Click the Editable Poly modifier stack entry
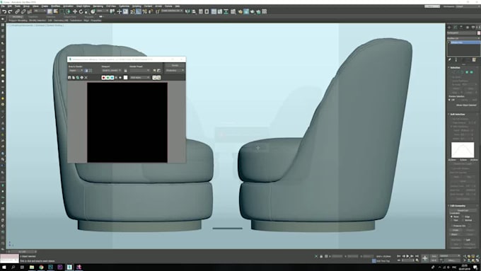Image resolution: width=481 pixels, height=271 pixels. pyautogui.click(x=465, y=42)
